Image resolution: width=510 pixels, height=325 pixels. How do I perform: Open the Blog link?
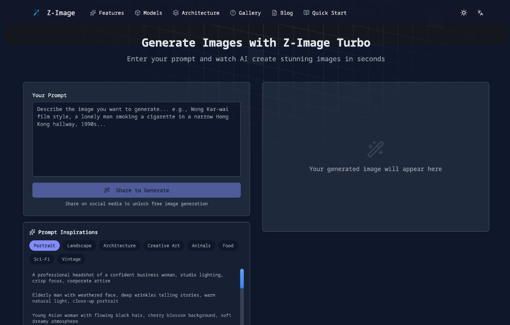282,13
